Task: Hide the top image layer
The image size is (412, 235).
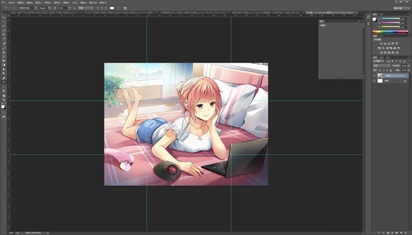Action: coord(375,76)
